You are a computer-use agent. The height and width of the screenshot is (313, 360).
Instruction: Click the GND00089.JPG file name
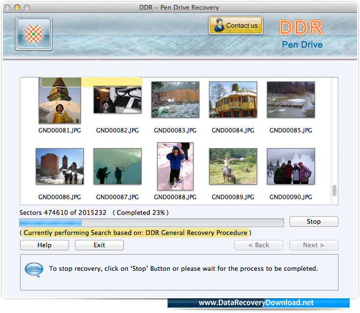click(x=233, y=197)
